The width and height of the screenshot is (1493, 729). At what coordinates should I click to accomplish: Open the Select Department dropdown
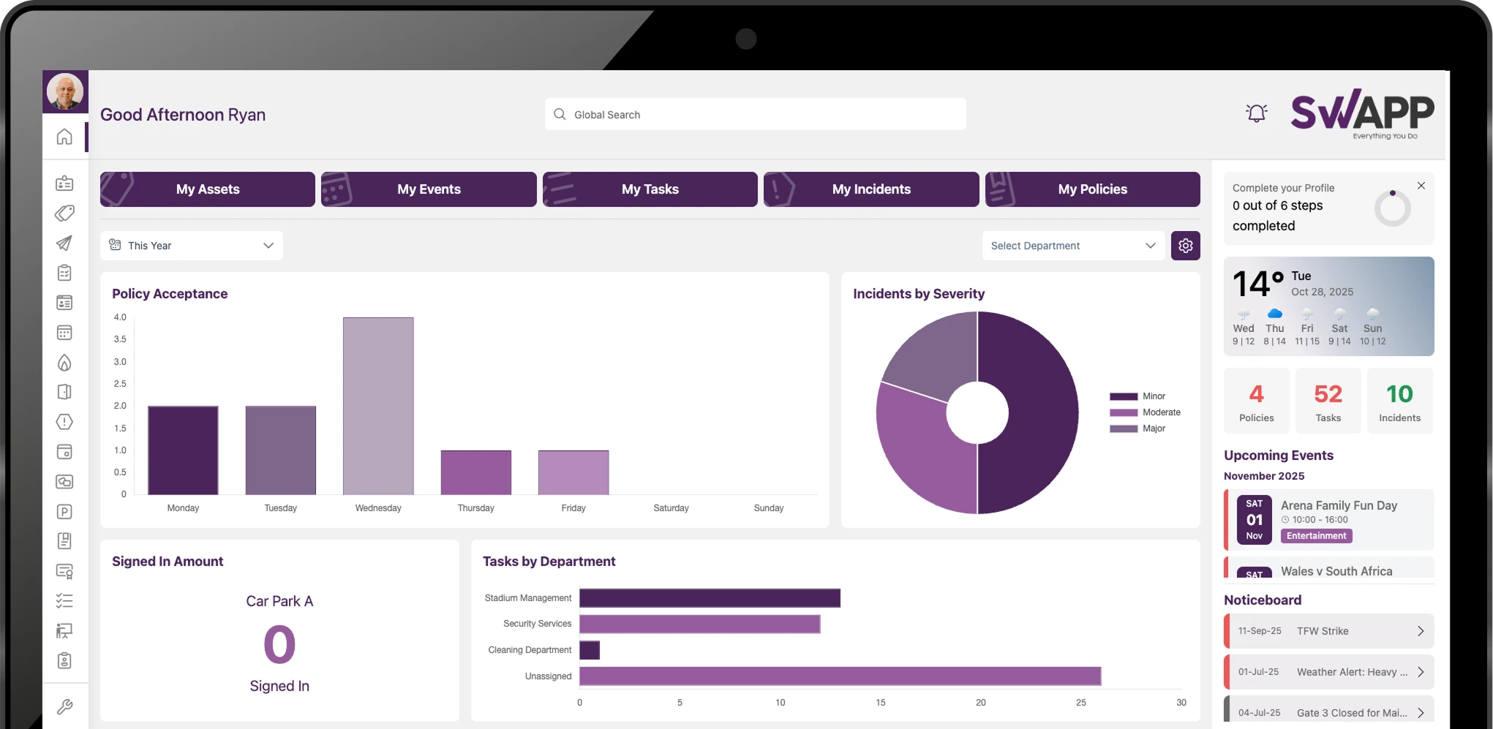click(x=1072, y=245)
